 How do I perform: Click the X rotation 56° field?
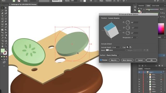[134, 22]
